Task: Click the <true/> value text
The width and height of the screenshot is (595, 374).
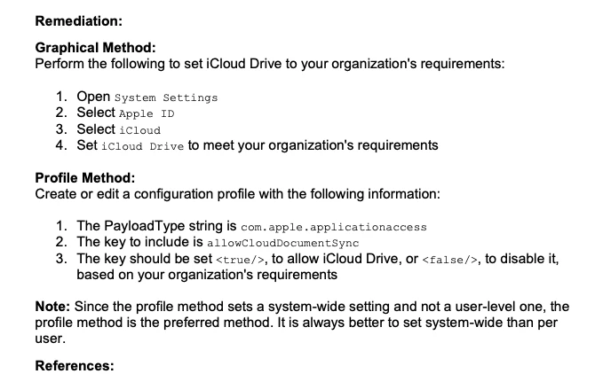Action: 240,260
